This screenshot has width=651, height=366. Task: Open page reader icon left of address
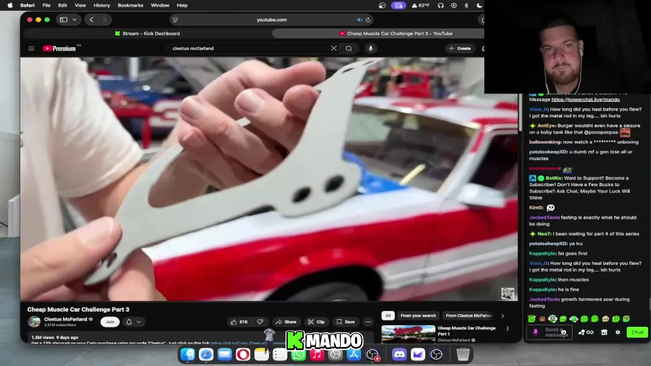click(175, 20)
